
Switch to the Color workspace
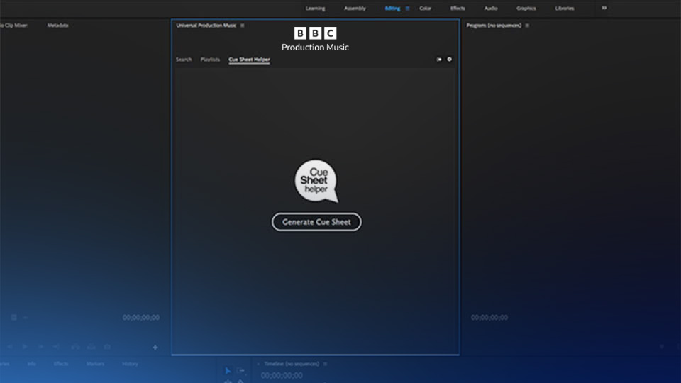click(425, 9)
